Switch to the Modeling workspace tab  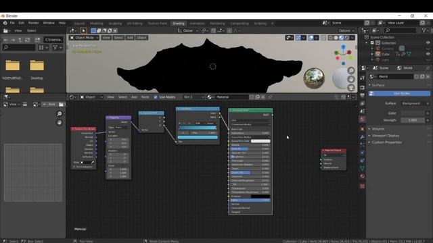point(96,24)
